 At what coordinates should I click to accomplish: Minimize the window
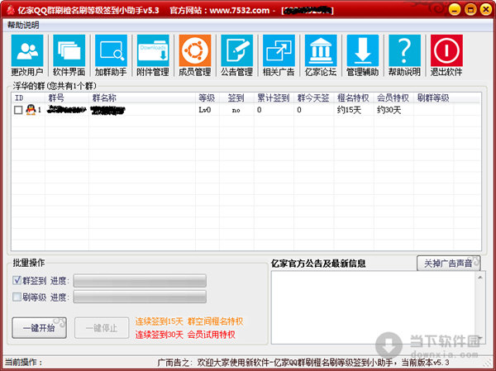455,9
